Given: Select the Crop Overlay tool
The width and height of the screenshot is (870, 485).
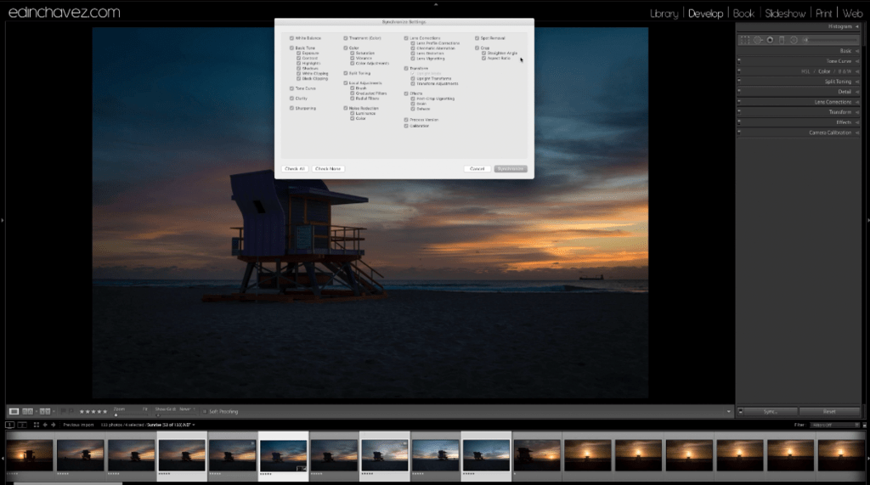Looking at the screenshot, I should pos(744,40).
